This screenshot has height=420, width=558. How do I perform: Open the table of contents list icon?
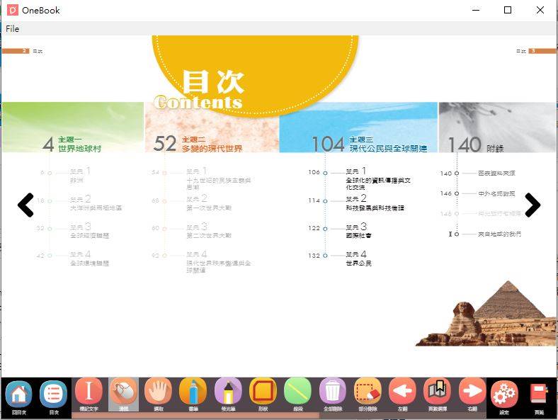click(x=54, y=394)
